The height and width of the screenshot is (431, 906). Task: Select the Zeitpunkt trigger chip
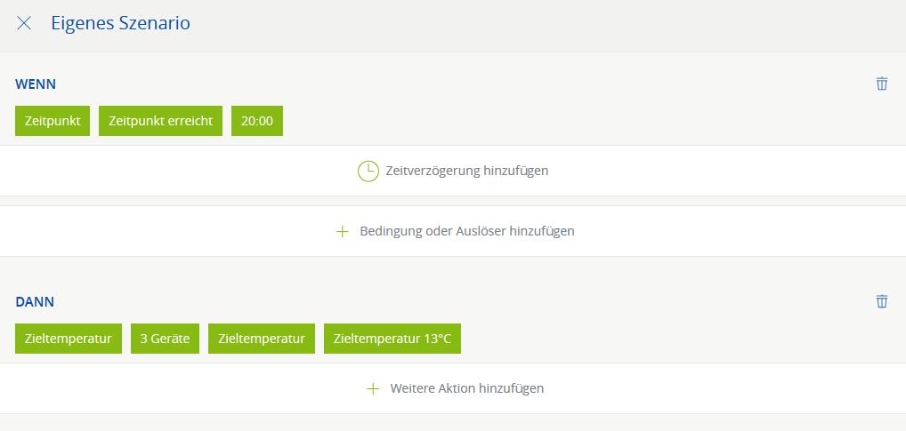[53, 121]
